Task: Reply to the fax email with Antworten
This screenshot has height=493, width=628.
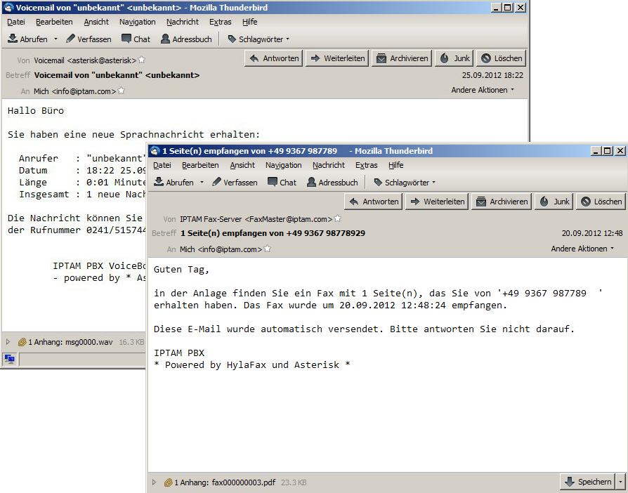Action: [x=374, y=202]
